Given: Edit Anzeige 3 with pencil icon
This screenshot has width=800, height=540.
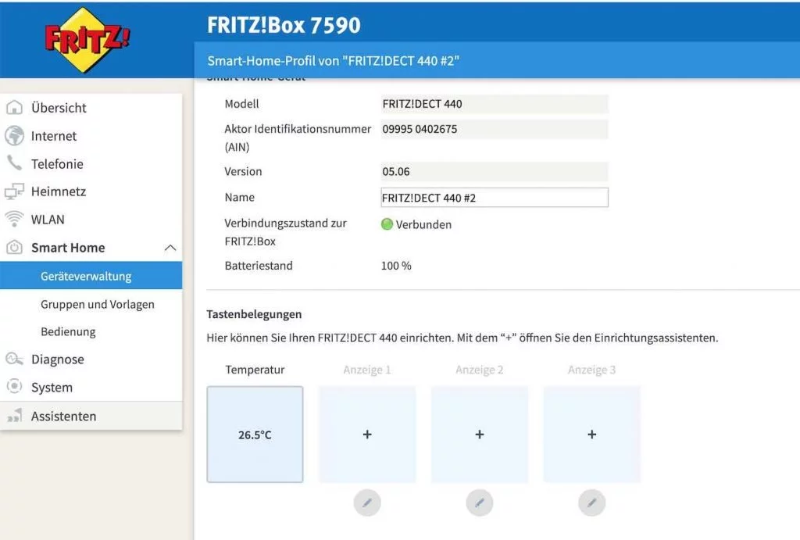Looking at the screenshot, I should coord(591,502).
